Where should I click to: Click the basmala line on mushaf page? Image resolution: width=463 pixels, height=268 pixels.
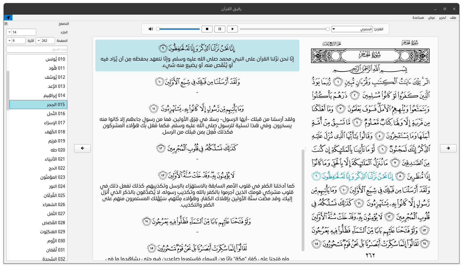370,69
